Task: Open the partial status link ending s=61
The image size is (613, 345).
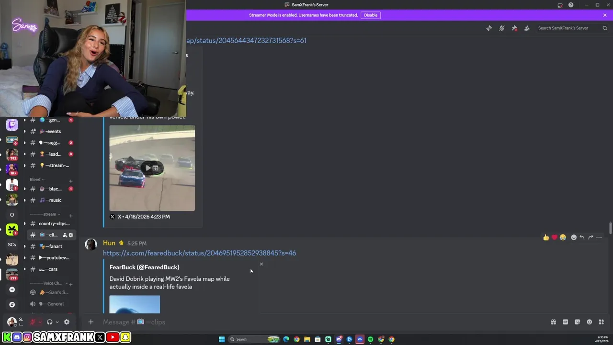Action: click(246, 41)
